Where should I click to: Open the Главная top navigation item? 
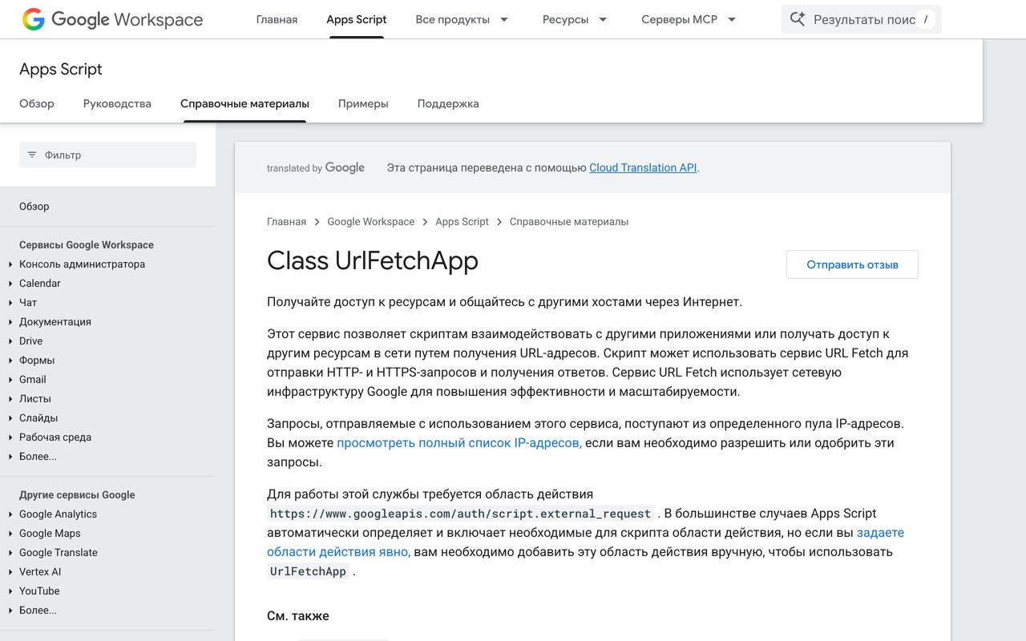pyautogui.click(x=277, y=19)
